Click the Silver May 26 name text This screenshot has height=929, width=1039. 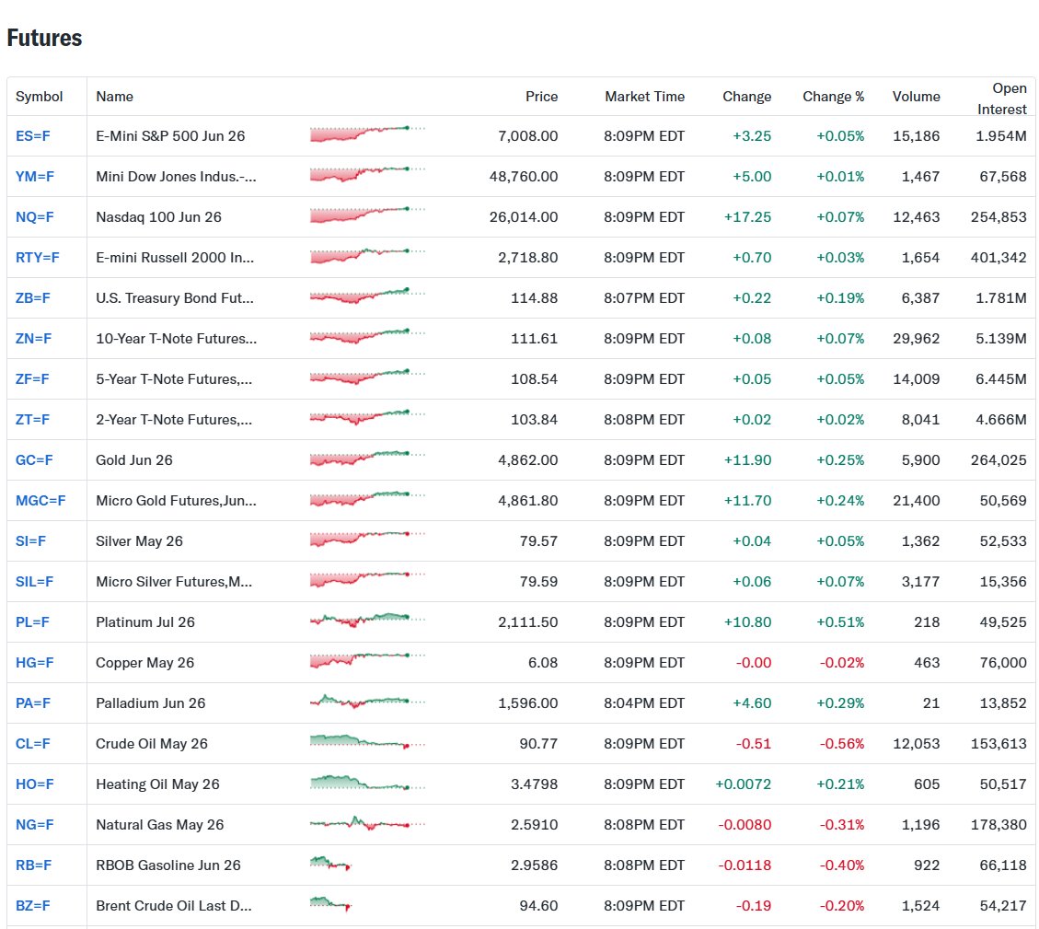pos(134,540)
